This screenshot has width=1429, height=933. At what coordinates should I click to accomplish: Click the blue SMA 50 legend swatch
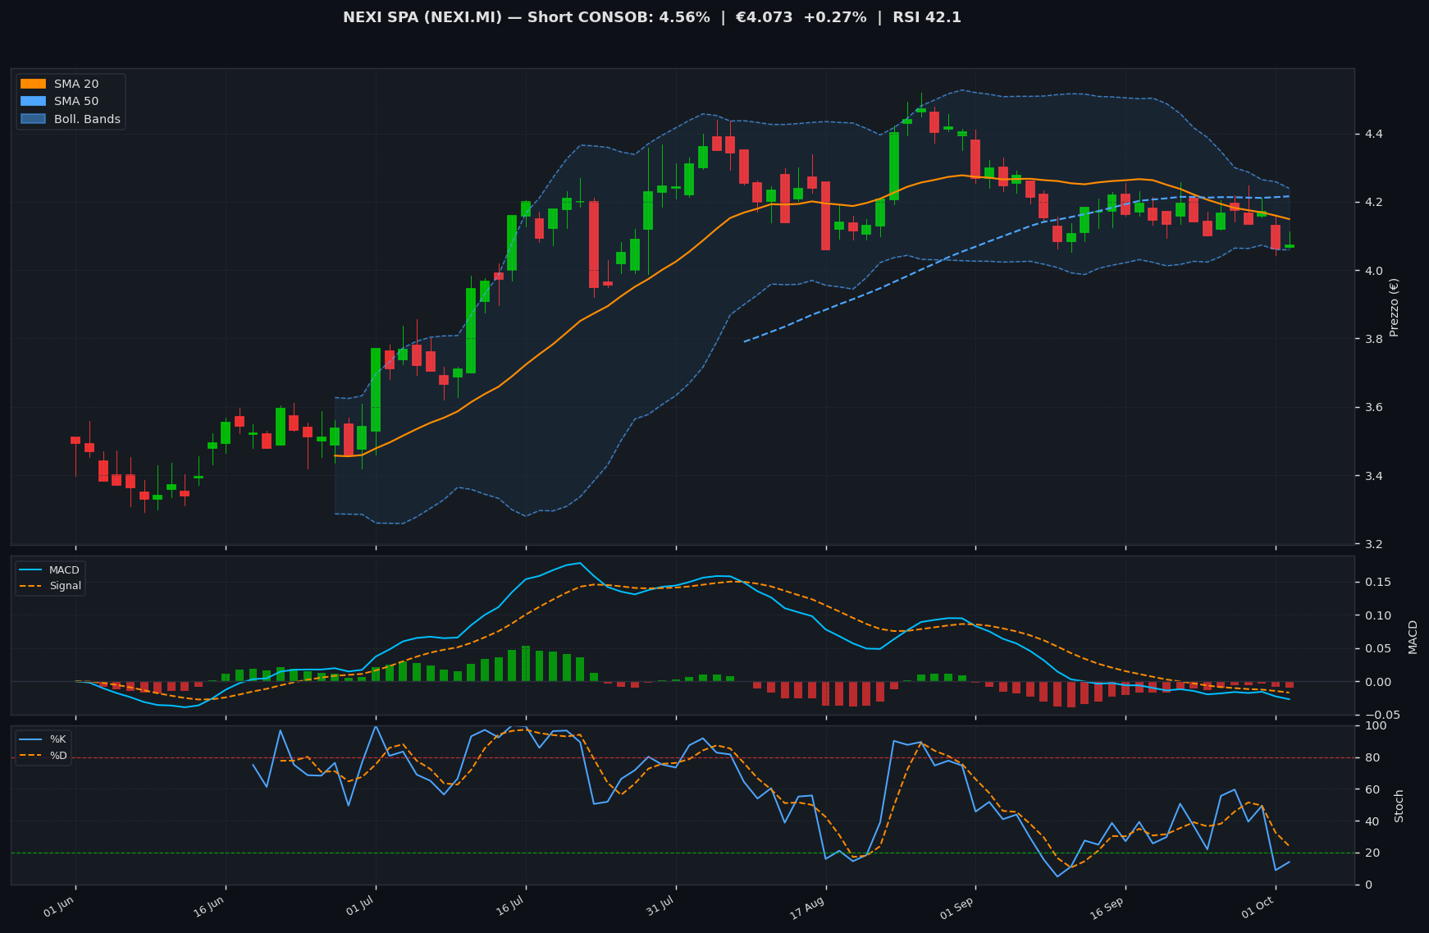click(33, 102)
